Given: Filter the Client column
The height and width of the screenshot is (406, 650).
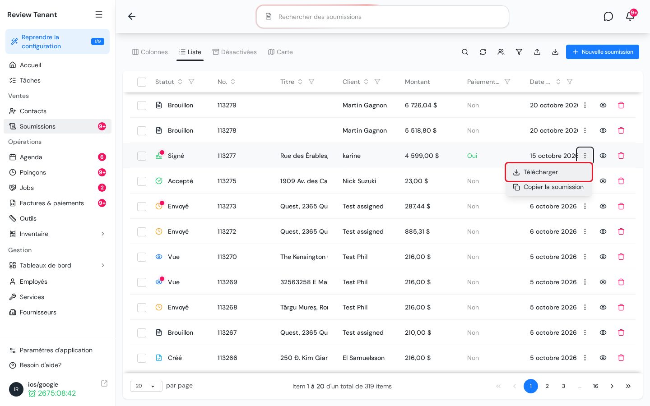Looking at the screenshot, I should (377, 82).
